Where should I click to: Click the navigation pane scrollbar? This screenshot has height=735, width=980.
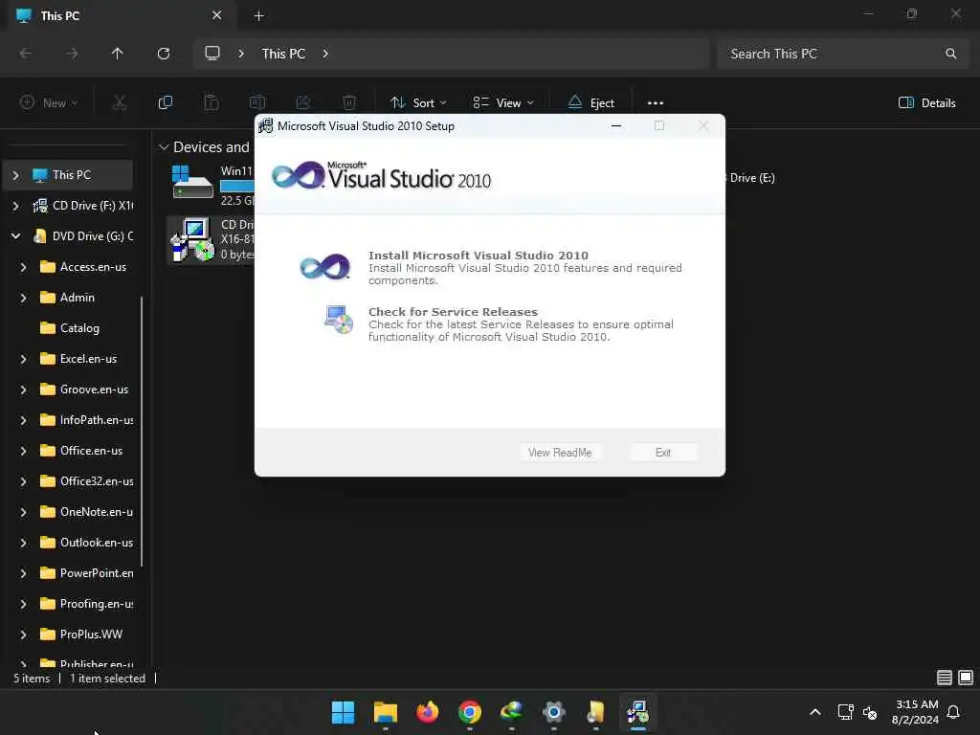142,432
